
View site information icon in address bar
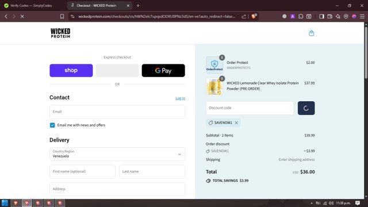[72, 17]
